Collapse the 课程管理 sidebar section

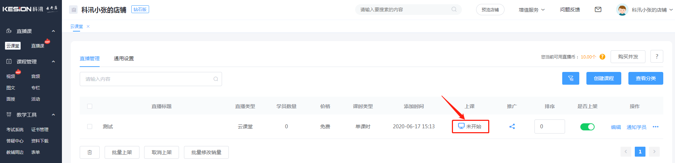(x=53, y=62)
